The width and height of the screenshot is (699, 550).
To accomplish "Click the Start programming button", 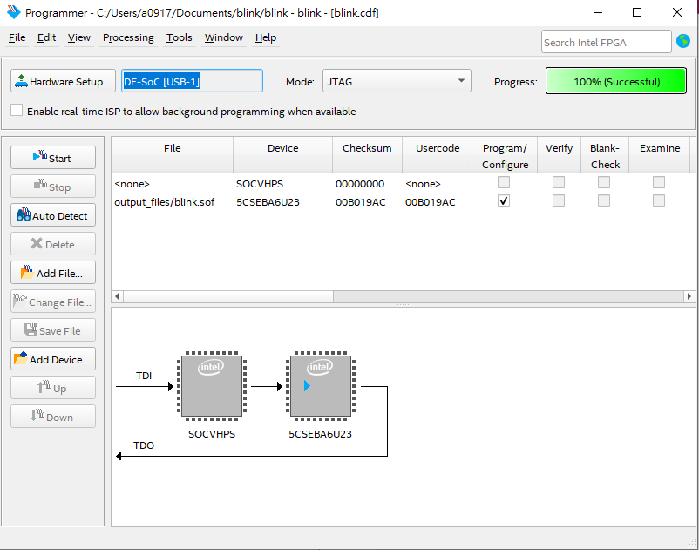I will [x=53, y=158].
